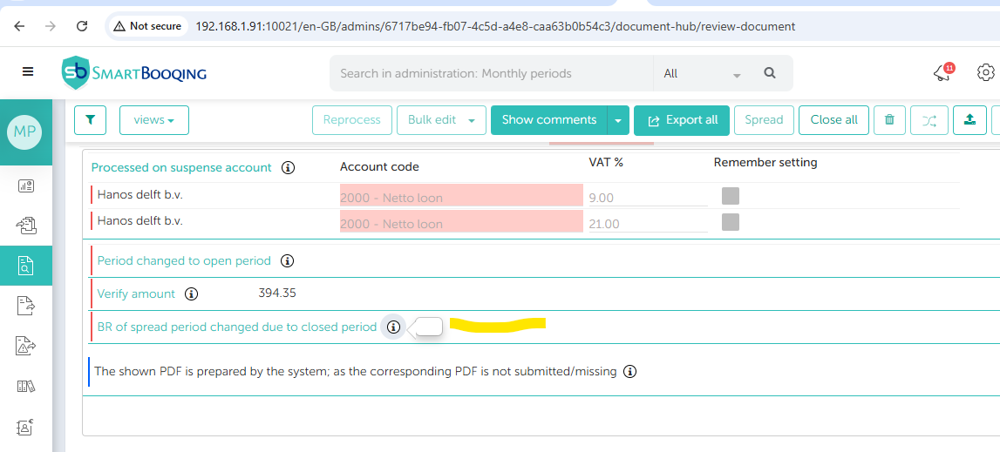Open the views dropdown

pos(154,120)
